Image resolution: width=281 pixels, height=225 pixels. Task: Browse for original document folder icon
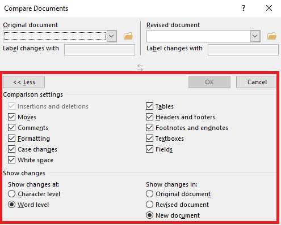click(x=128, y=36)
